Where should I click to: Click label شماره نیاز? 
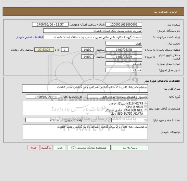[173, 25]
